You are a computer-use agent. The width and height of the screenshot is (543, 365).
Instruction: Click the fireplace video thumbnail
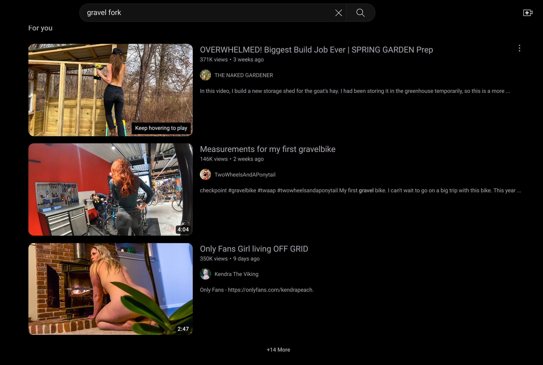point(110,289)
